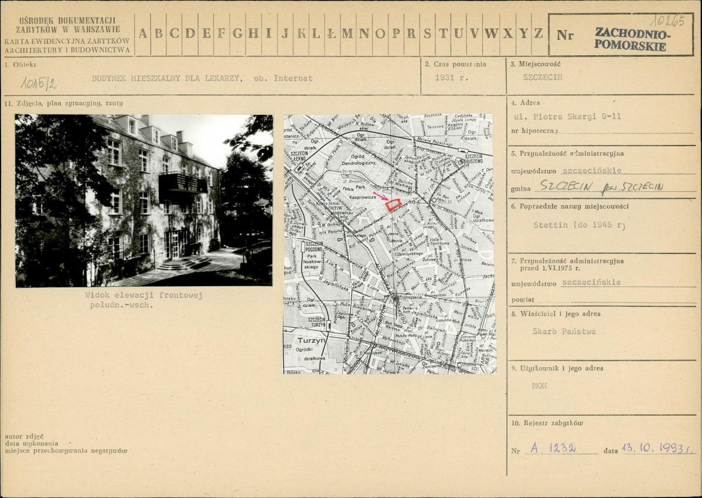This screenshot has height=498, width=702.
Task: Select the register number A 1232
Action: 553,448
